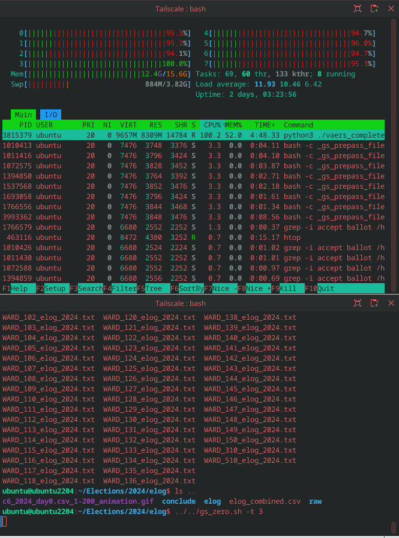Click the Mem usage meter bar
The height and width of the screenshot is (538, 399).
click(101, 74)
